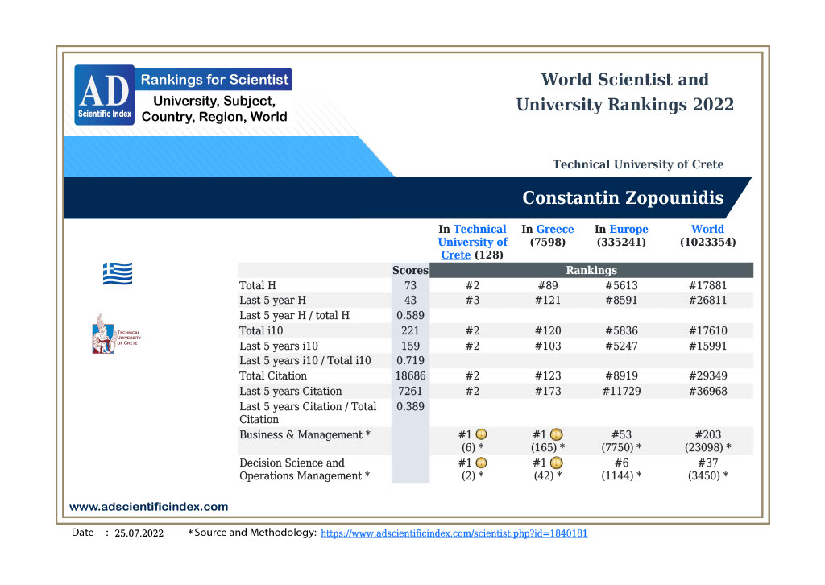This screenshot has width=825, height=585.
Task: Click the Rankings header bar
Action: 591,270
